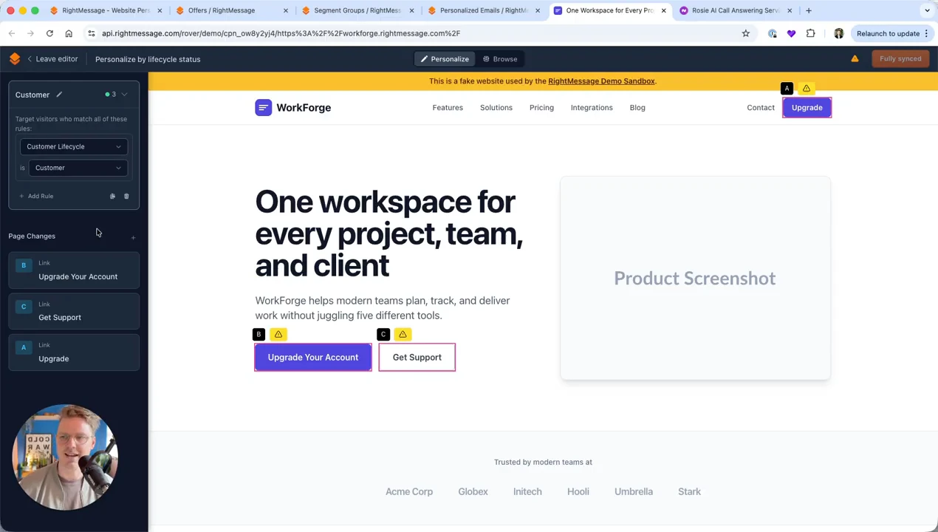938x532 pixels.
Task: Click the warning icon beside the C badge
Action: pos(403,335)
